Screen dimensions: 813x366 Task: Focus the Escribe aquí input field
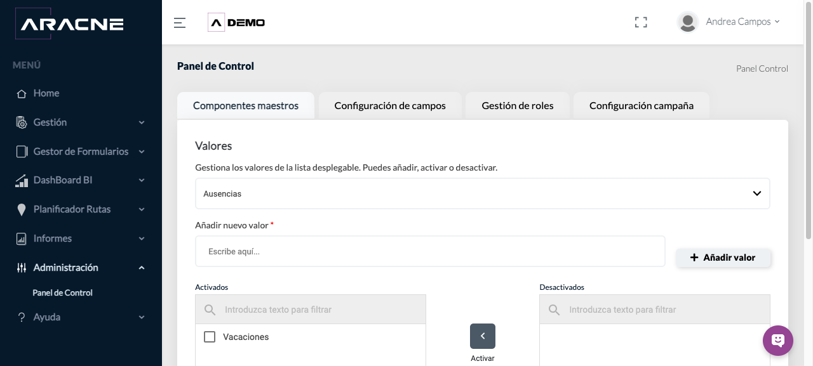[430, 252]
